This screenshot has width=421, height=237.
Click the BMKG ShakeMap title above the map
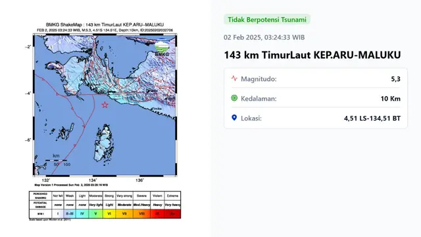105,25
